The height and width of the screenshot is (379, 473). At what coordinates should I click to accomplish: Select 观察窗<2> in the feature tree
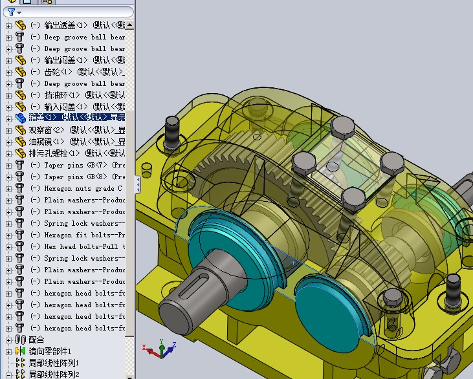[77, 130]
